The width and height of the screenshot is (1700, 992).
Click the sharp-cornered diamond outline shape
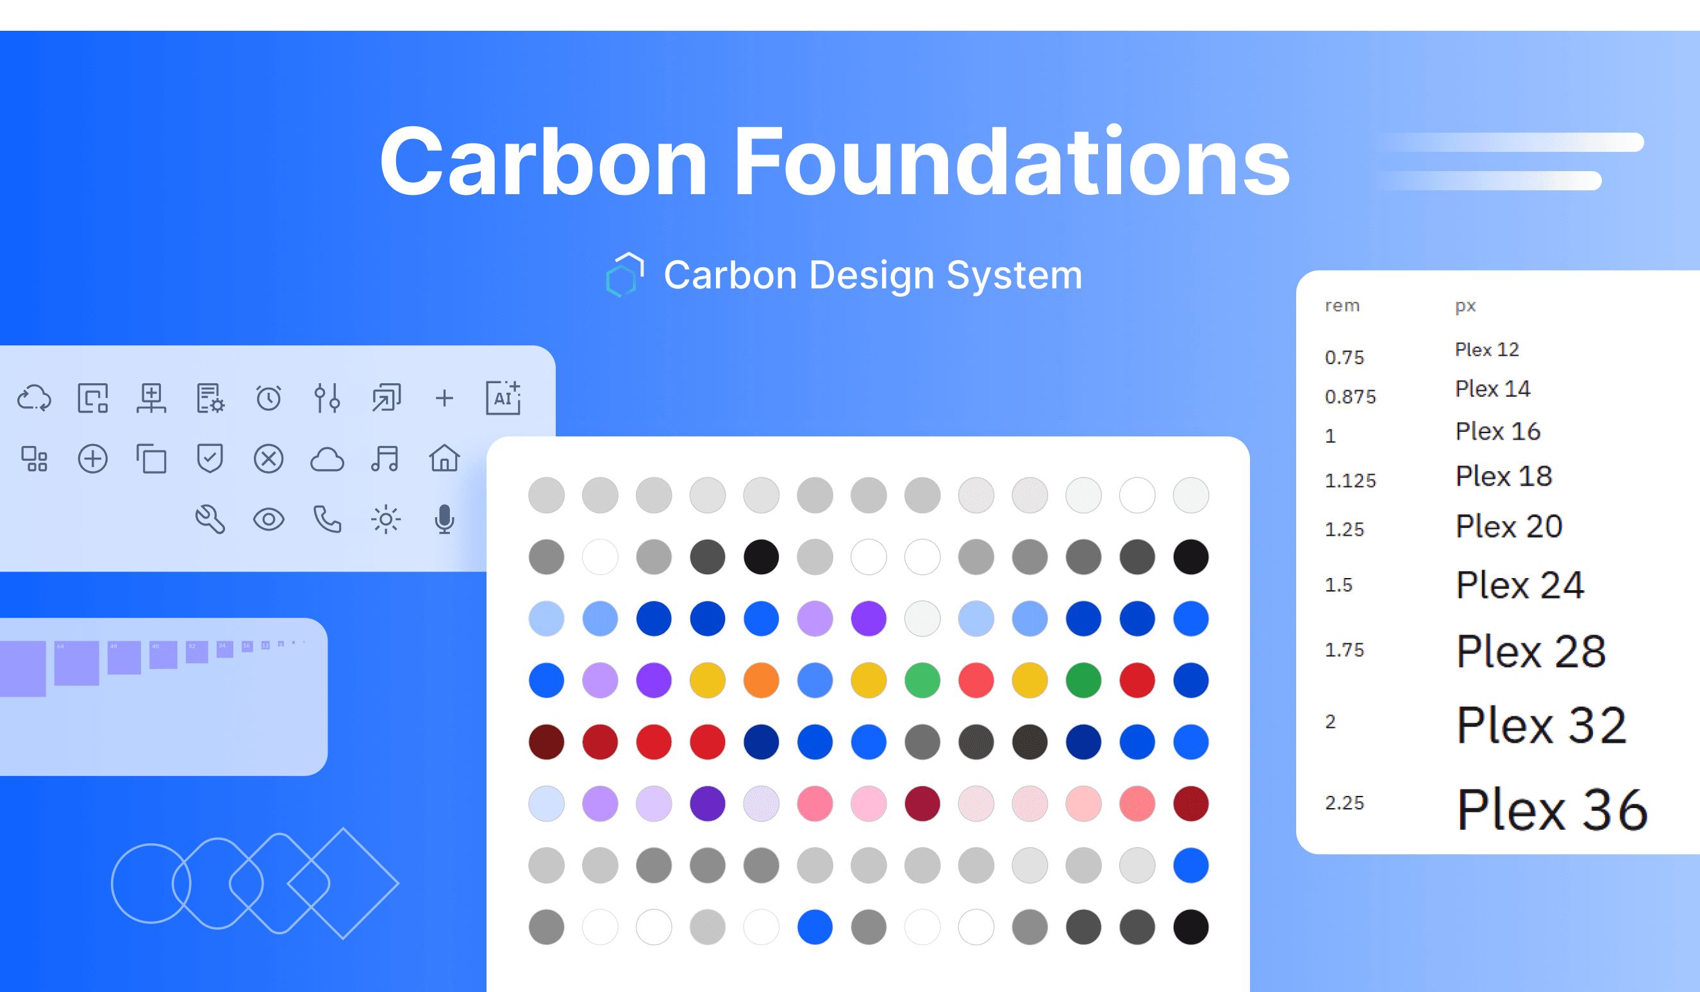pyautogui.click(x=344, y=884)
